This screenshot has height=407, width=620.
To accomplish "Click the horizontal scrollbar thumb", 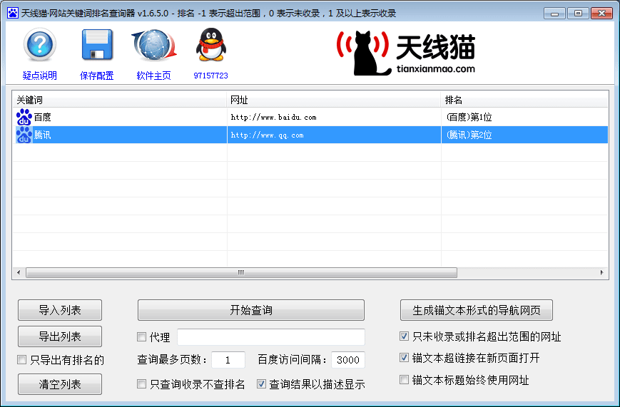I will click(241, 273).
